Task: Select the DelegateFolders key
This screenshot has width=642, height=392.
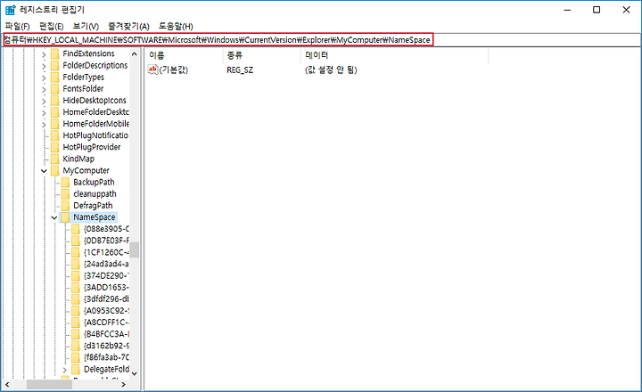Action: (106, 369)
